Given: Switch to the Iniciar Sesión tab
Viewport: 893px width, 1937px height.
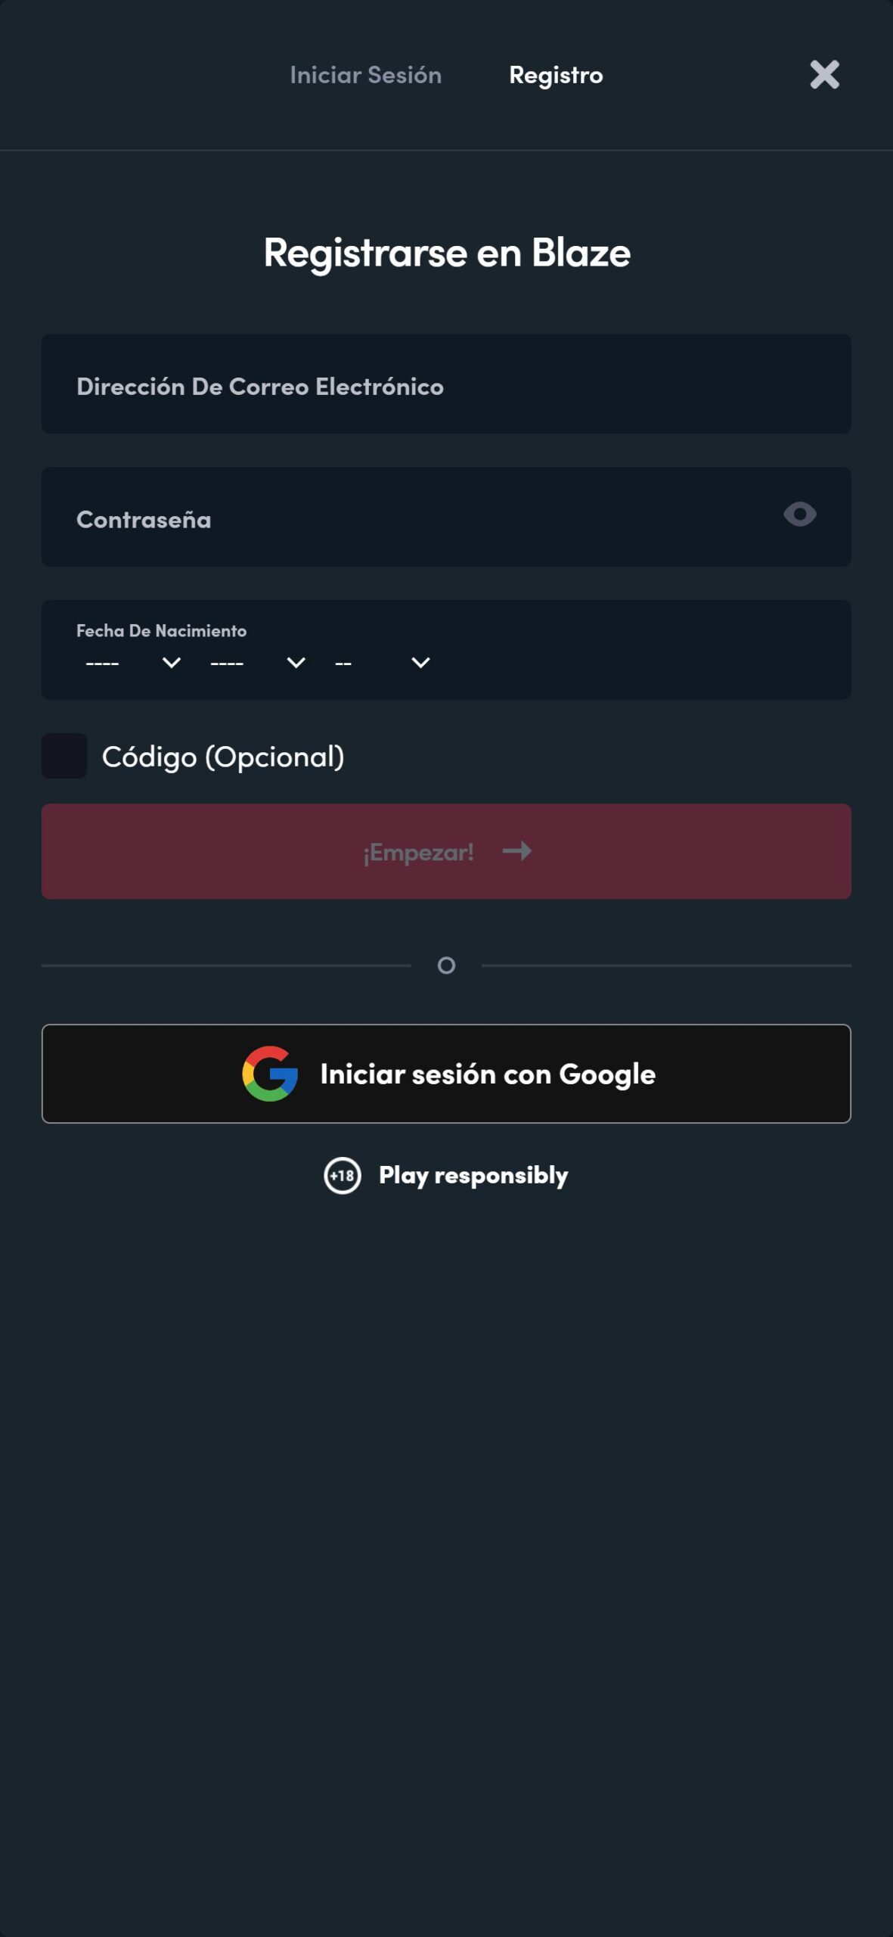Looking at the screenshot, I should point(365,75).
